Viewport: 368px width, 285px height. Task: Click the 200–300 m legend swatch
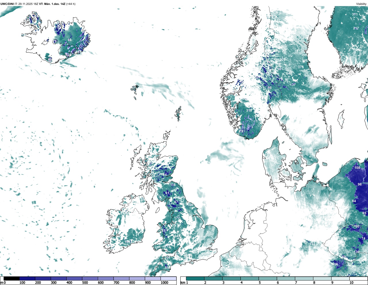43,279
